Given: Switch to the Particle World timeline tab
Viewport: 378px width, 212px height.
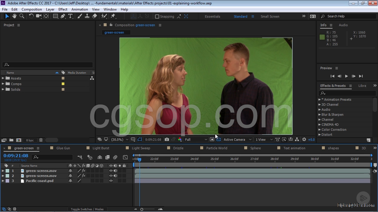Looking at the screenshot, I should click(217, 148).
